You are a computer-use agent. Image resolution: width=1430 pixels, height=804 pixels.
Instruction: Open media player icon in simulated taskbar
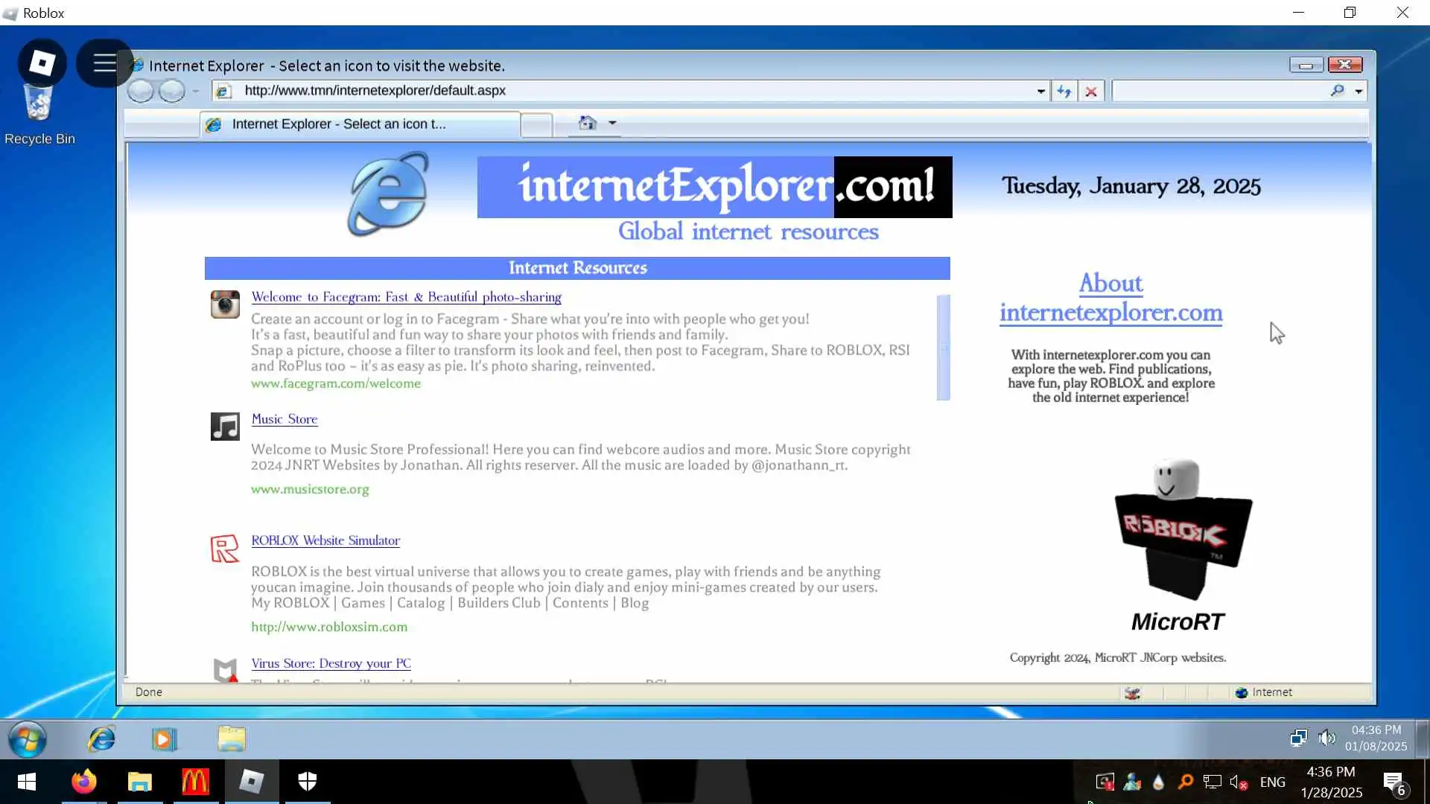(164, 738)
